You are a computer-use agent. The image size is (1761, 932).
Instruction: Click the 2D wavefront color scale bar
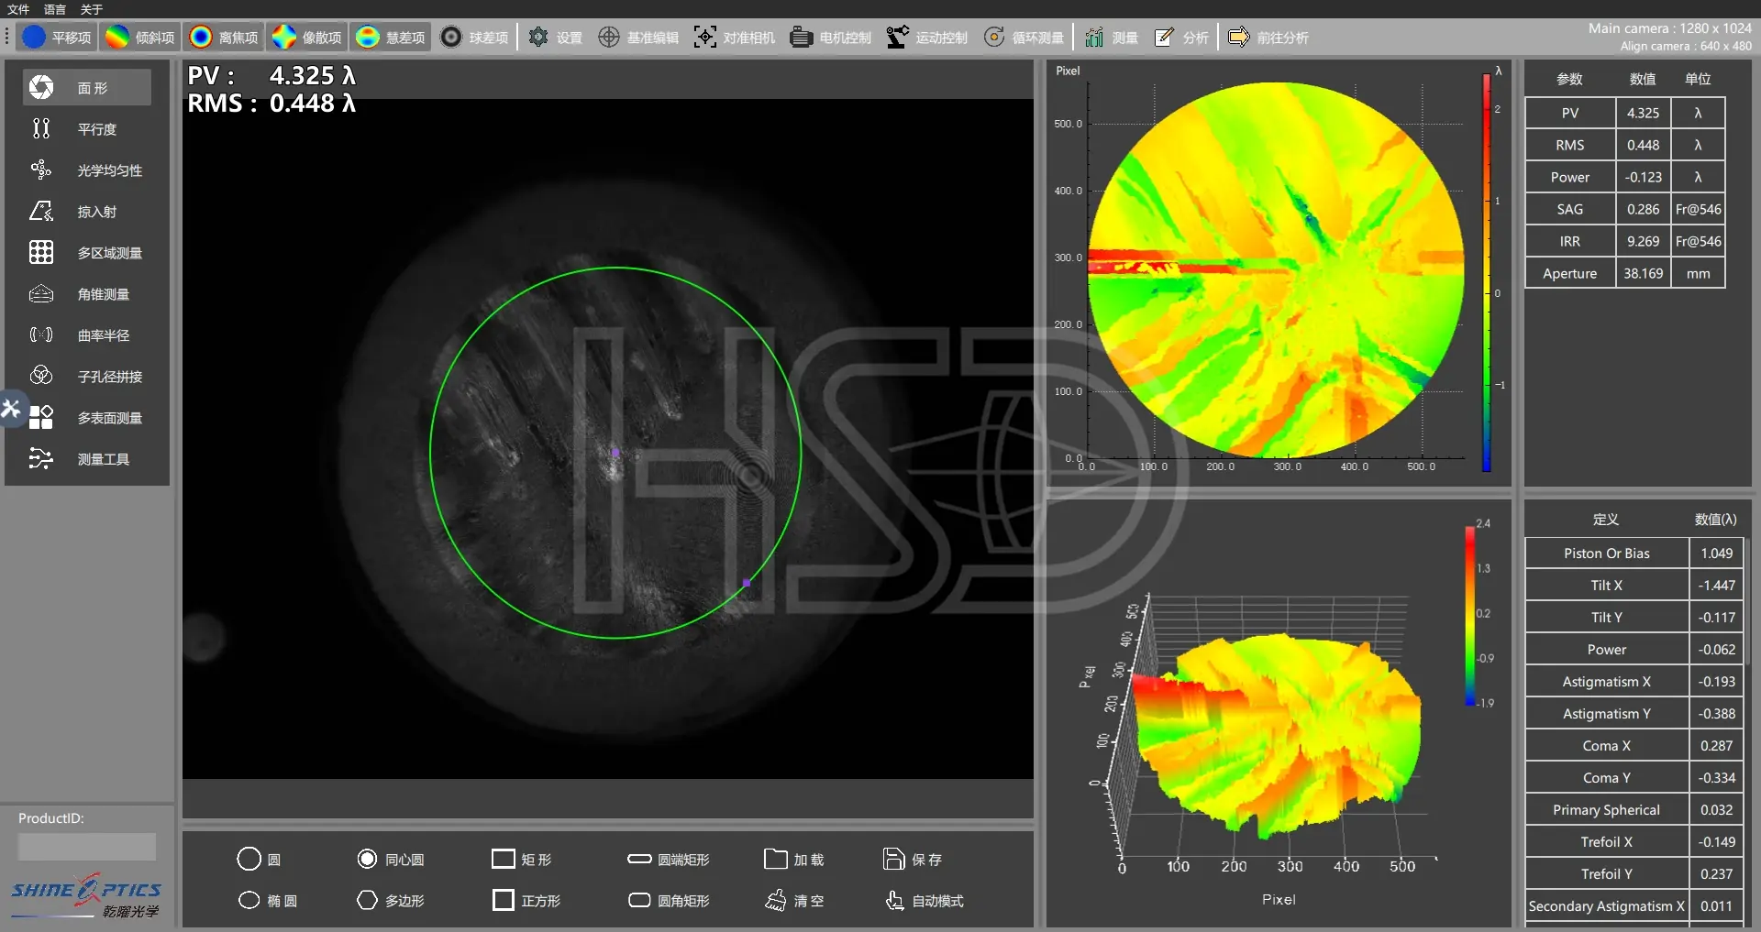point(1487,273)
